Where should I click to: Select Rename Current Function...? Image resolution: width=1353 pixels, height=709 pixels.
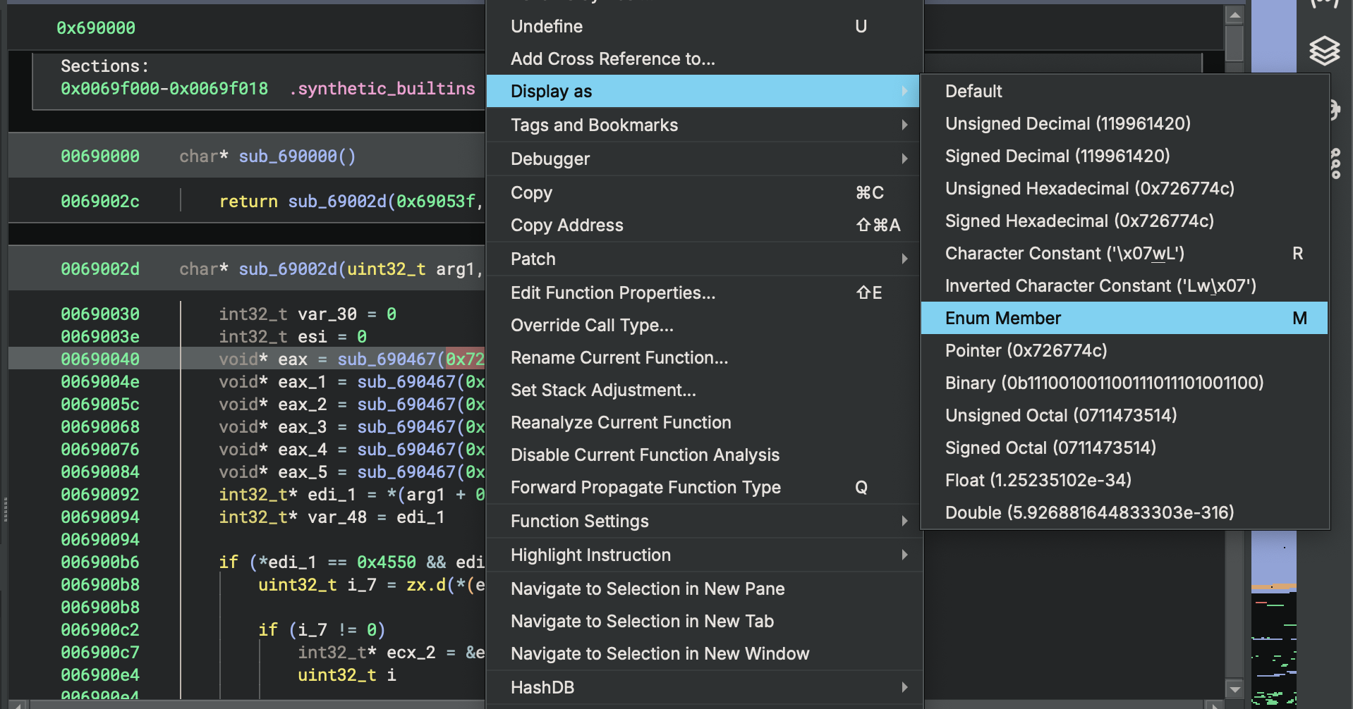pyautogui.click(x=703, y=357)
